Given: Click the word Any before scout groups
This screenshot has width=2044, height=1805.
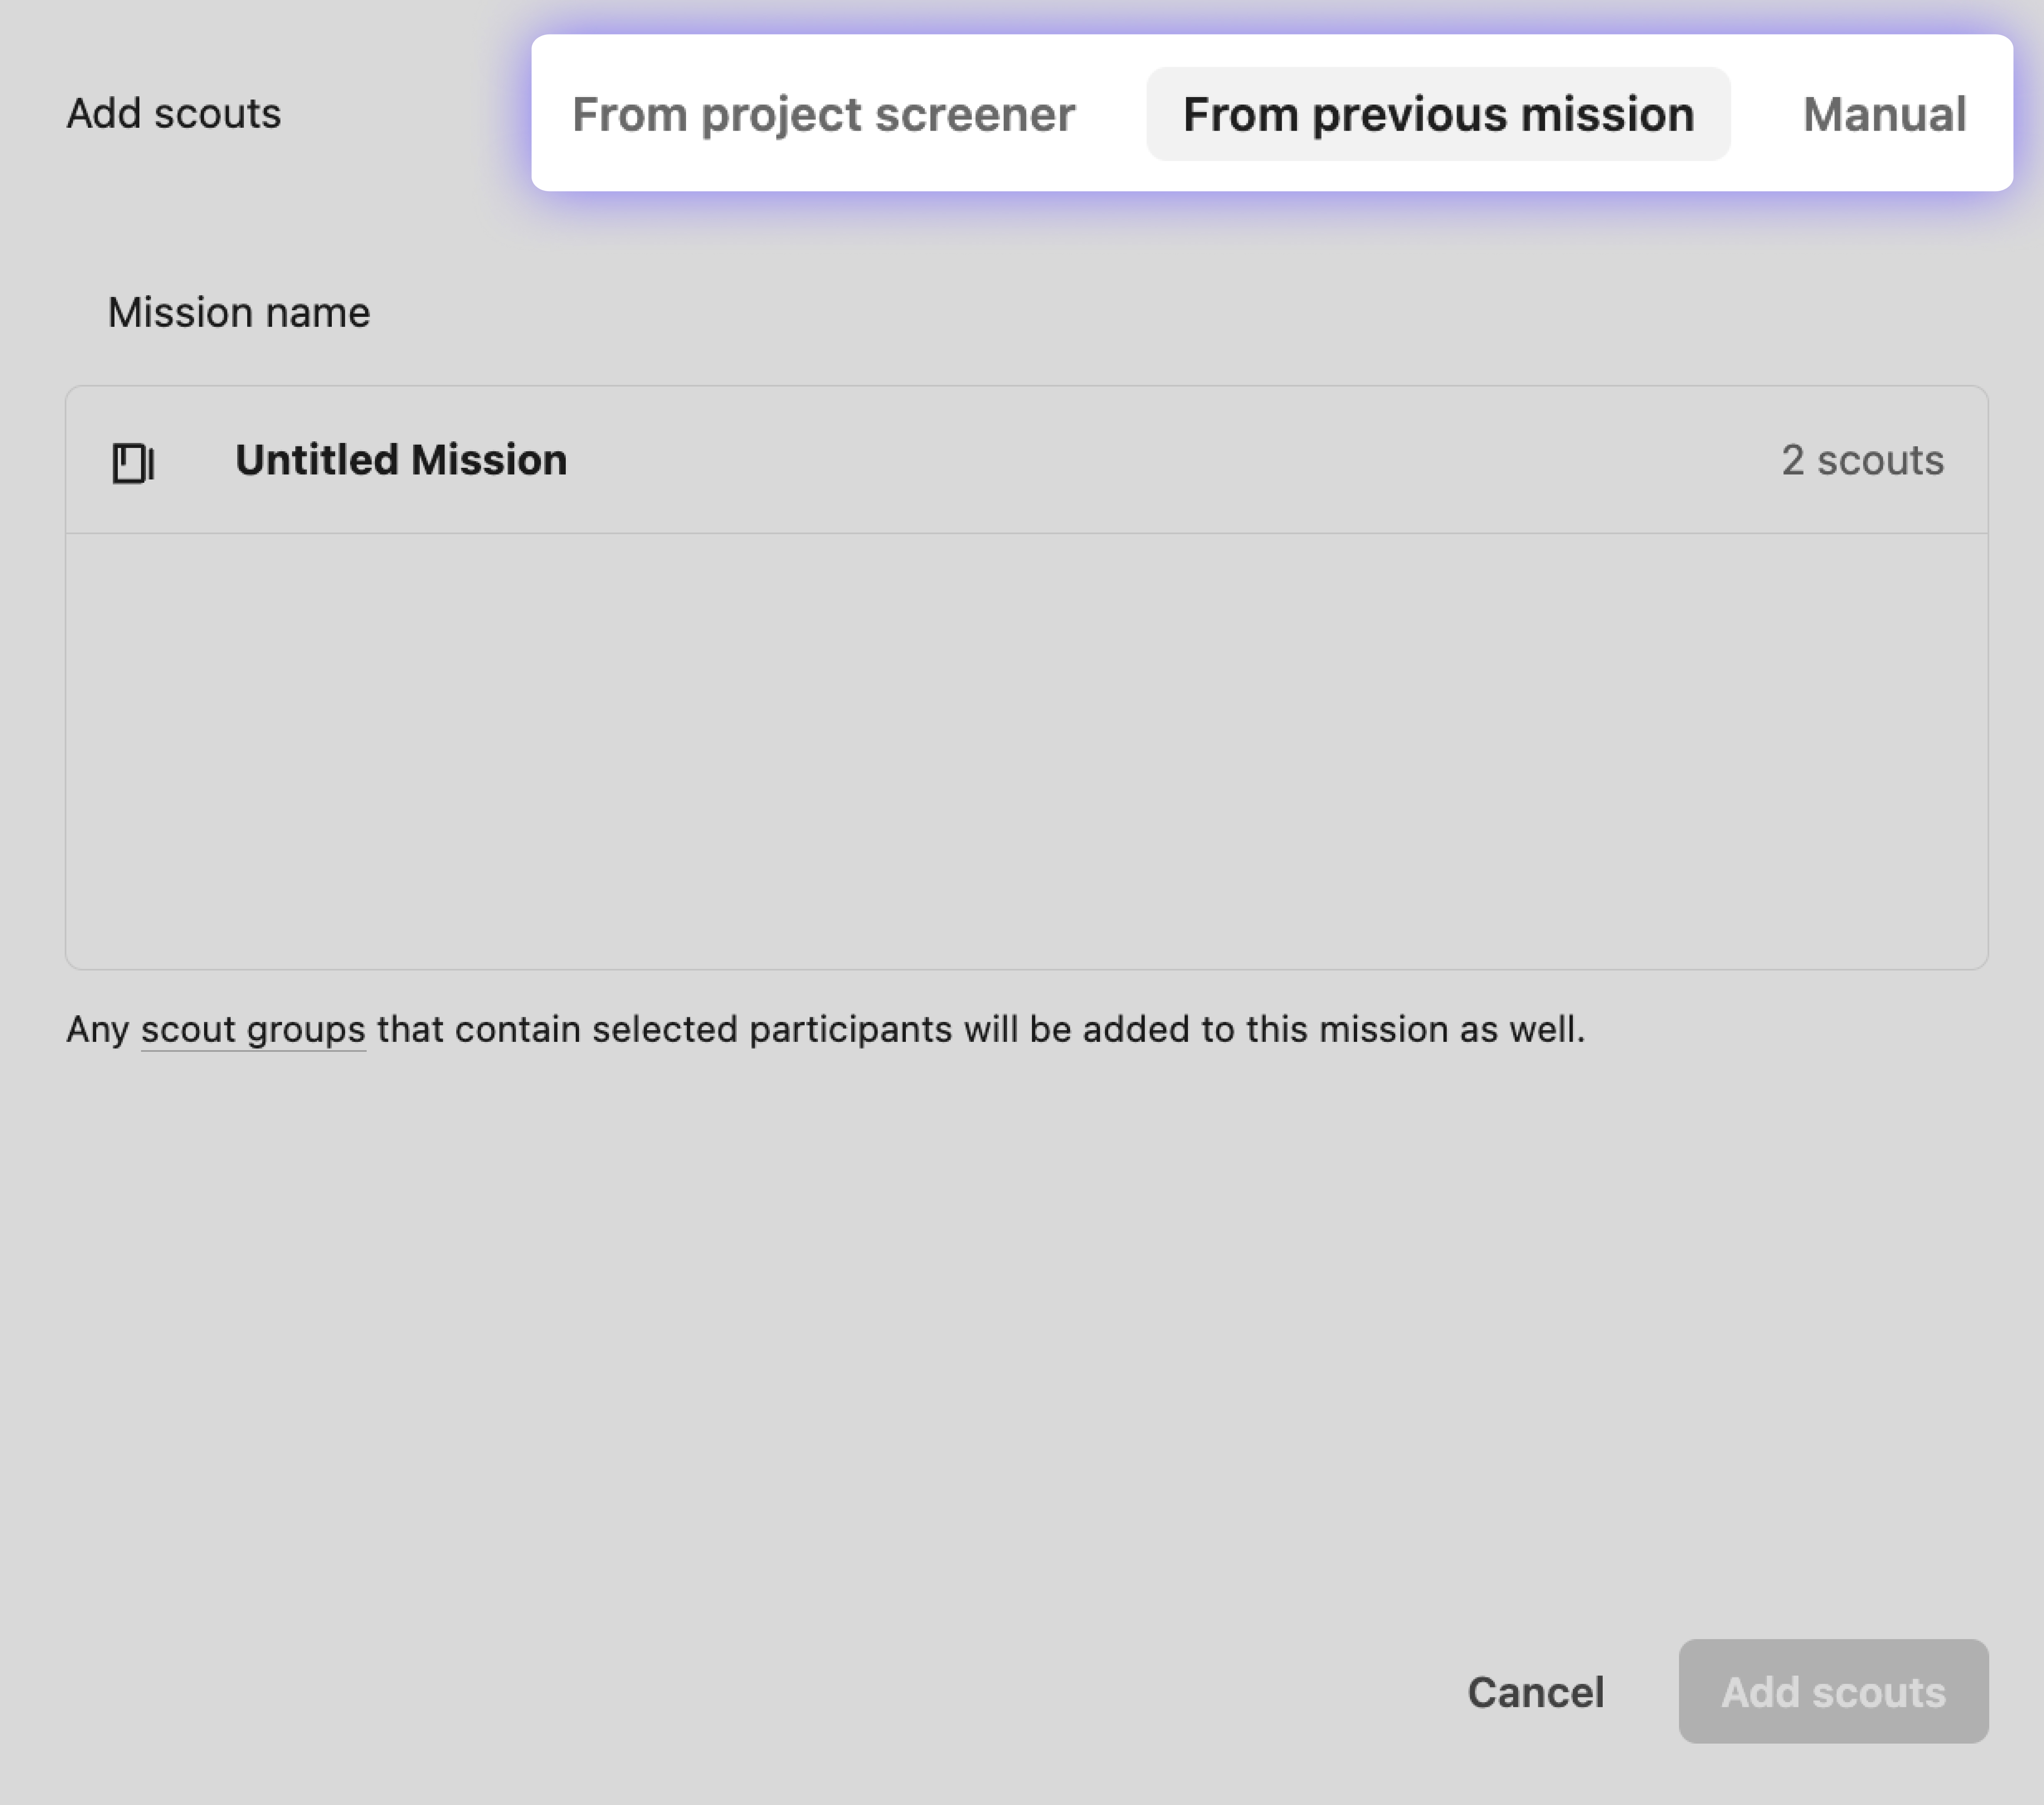Looking at the screenshot, I should tap(98, 1029).
